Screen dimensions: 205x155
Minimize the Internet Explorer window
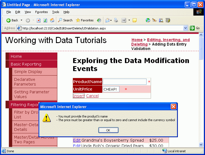click(188, 5)
